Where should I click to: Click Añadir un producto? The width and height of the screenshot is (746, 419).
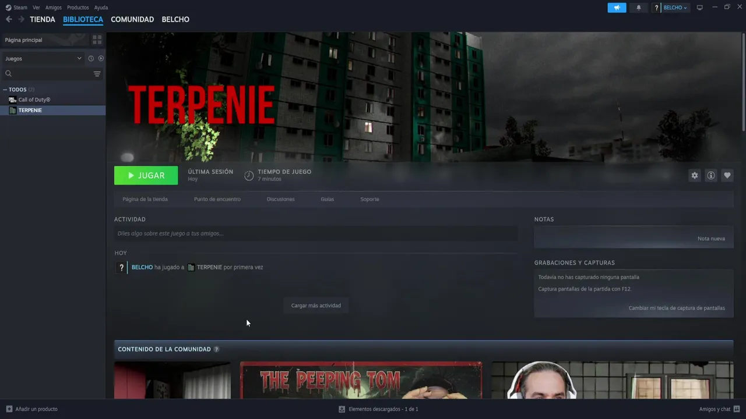tap(31, 409)
